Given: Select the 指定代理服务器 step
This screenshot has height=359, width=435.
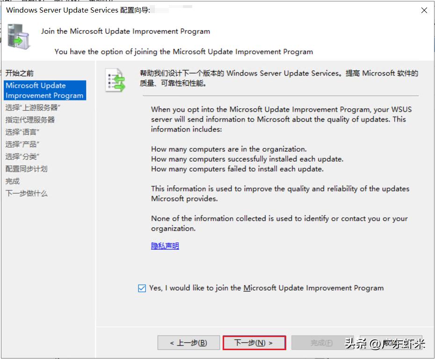Looking at the screenshot, I should (x=30, y=120).
